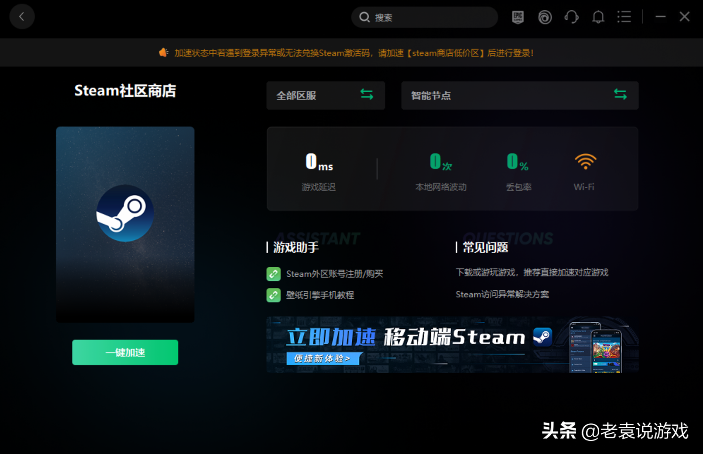Screen dimensions: 703x454
Task: Open the notification bell
Action: point(598,17)
